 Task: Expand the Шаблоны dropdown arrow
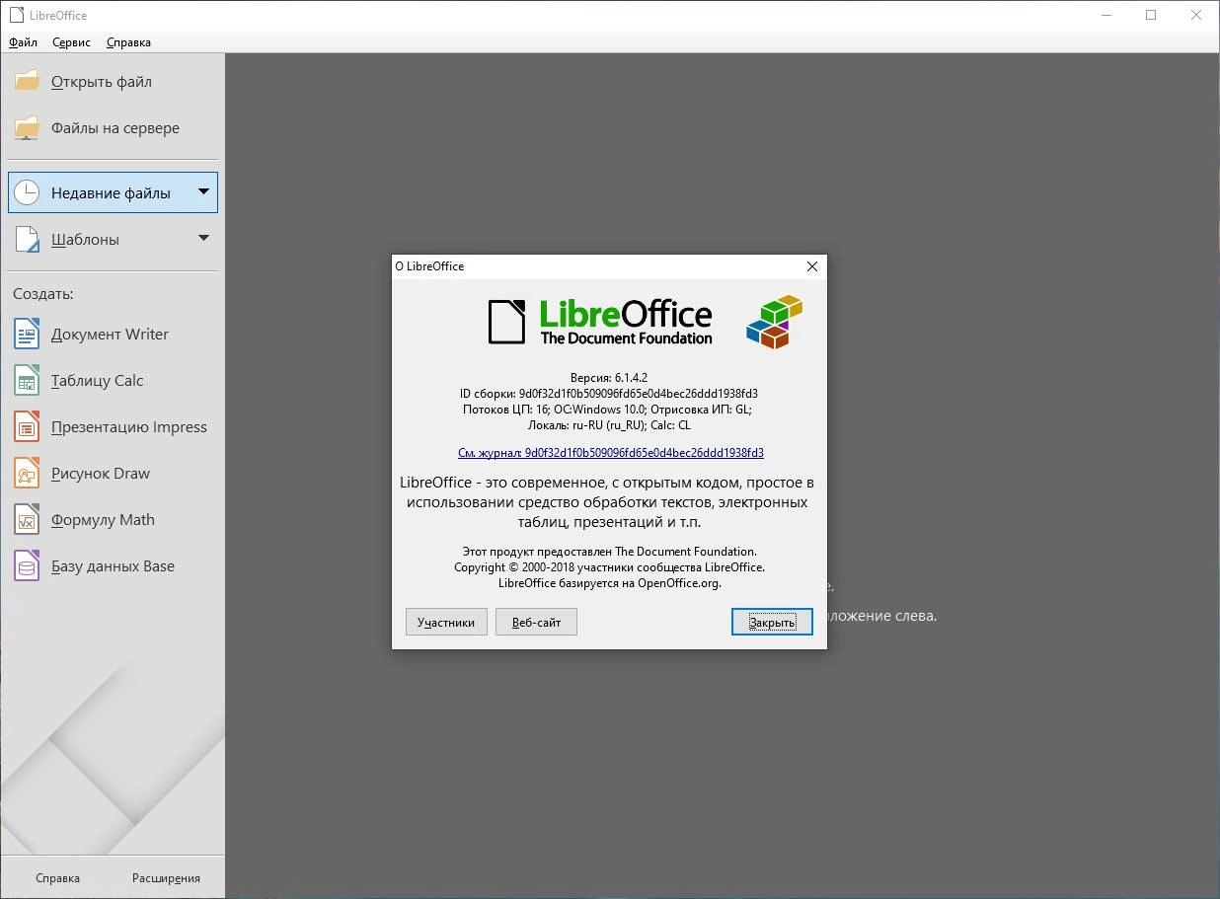pyautogui.click(x=203, y=238)
